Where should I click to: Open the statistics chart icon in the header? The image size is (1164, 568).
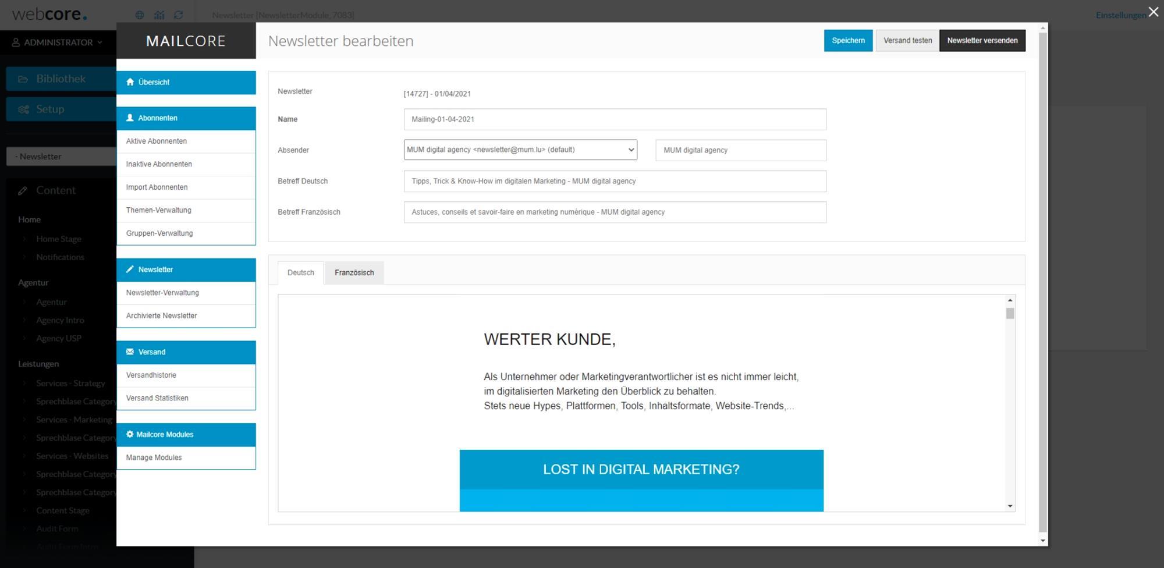pos(159,15)
